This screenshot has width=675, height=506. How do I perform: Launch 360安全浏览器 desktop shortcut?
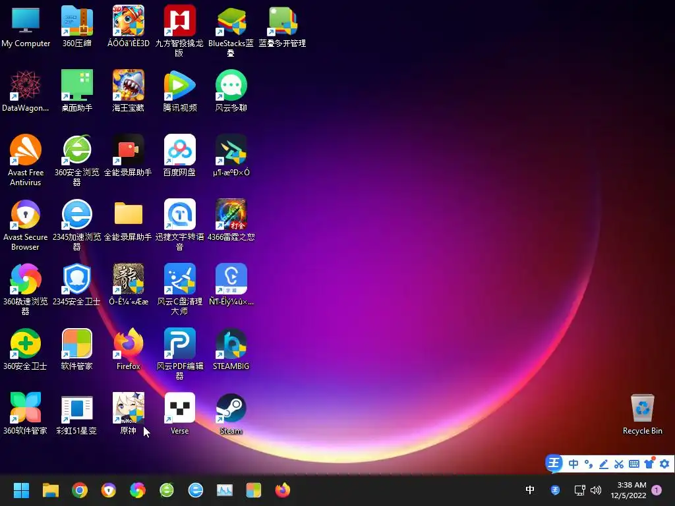[76, 160]
